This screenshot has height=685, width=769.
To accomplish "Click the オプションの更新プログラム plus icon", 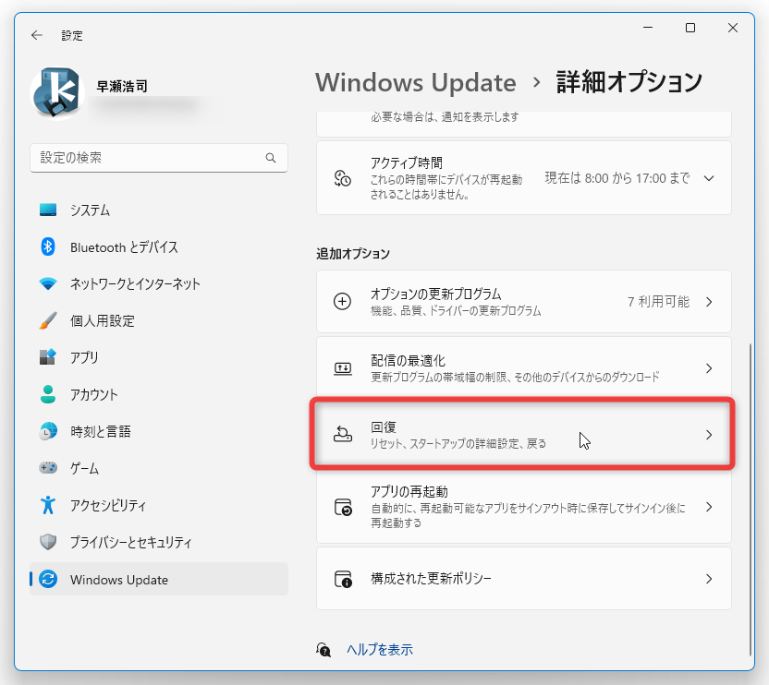I will pos(342,301).
